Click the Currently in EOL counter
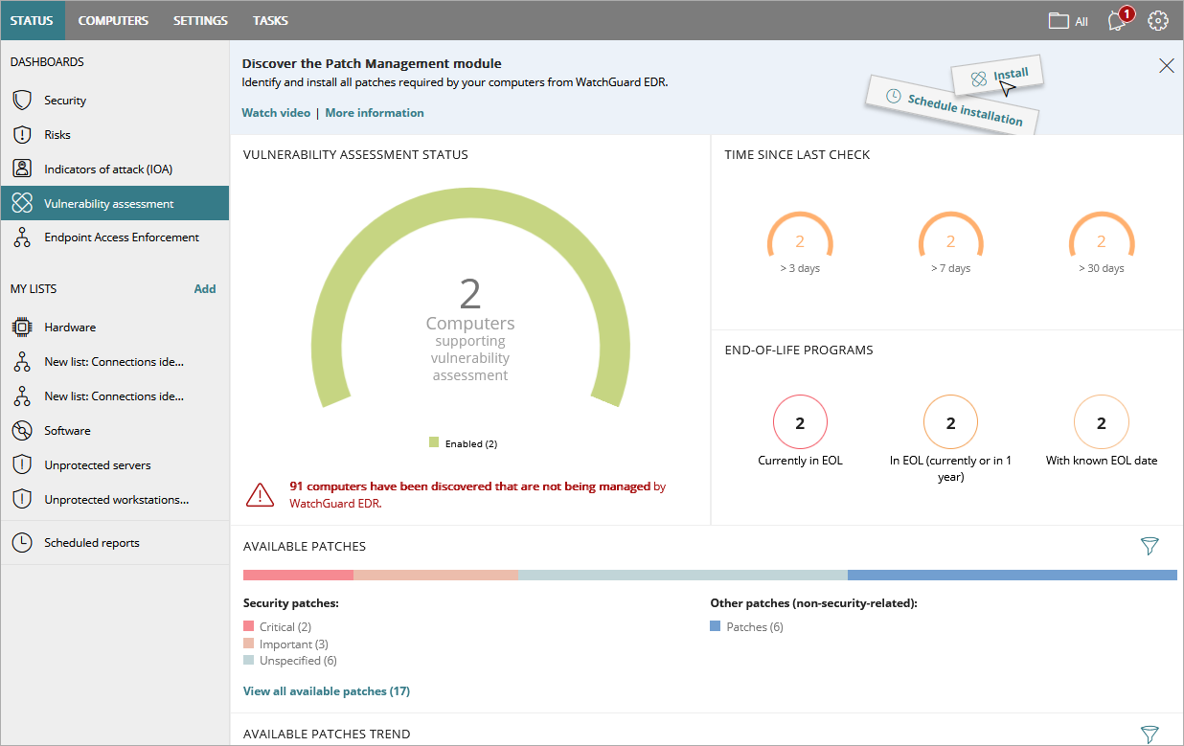Screen dimensions: 1184x746 pos(800,421)
